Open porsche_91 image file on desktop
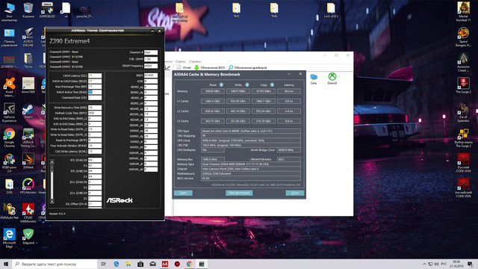Image resolution: width=478 pixels, height=269 pixels. click(x=84, y=12)
